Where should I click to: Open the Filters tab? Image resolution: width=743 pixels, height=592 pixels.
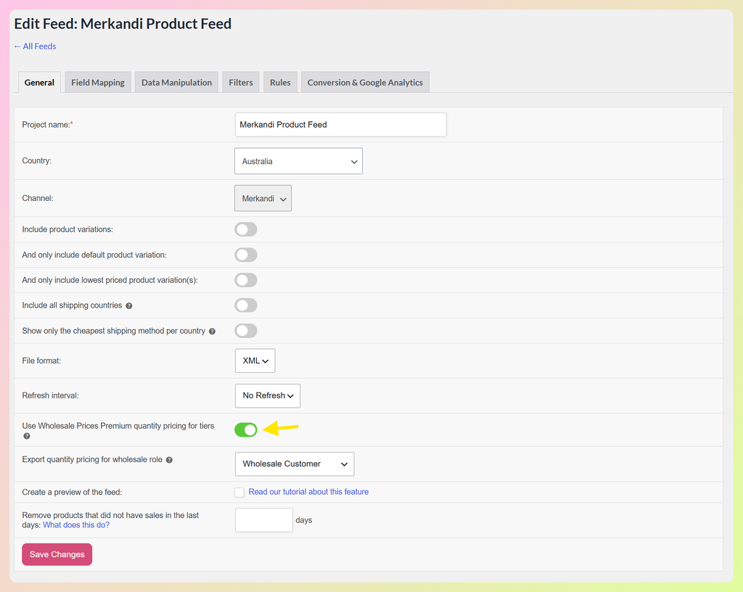coord(241,83)
